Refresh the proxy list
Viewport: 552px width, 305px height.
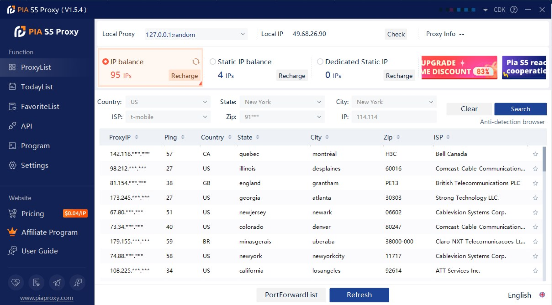(359, 295)
